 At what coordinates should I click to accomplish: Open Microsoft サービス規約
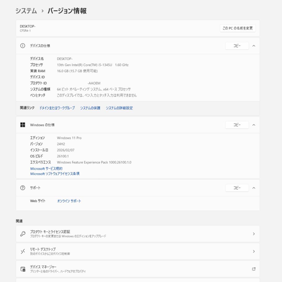point(47,168)
